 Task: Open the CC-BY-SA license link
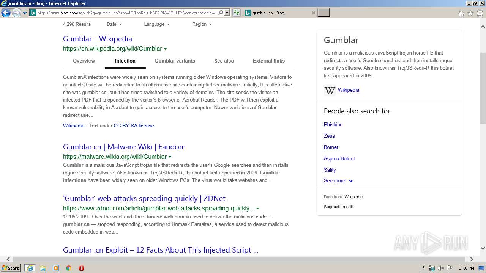[134, 126]
